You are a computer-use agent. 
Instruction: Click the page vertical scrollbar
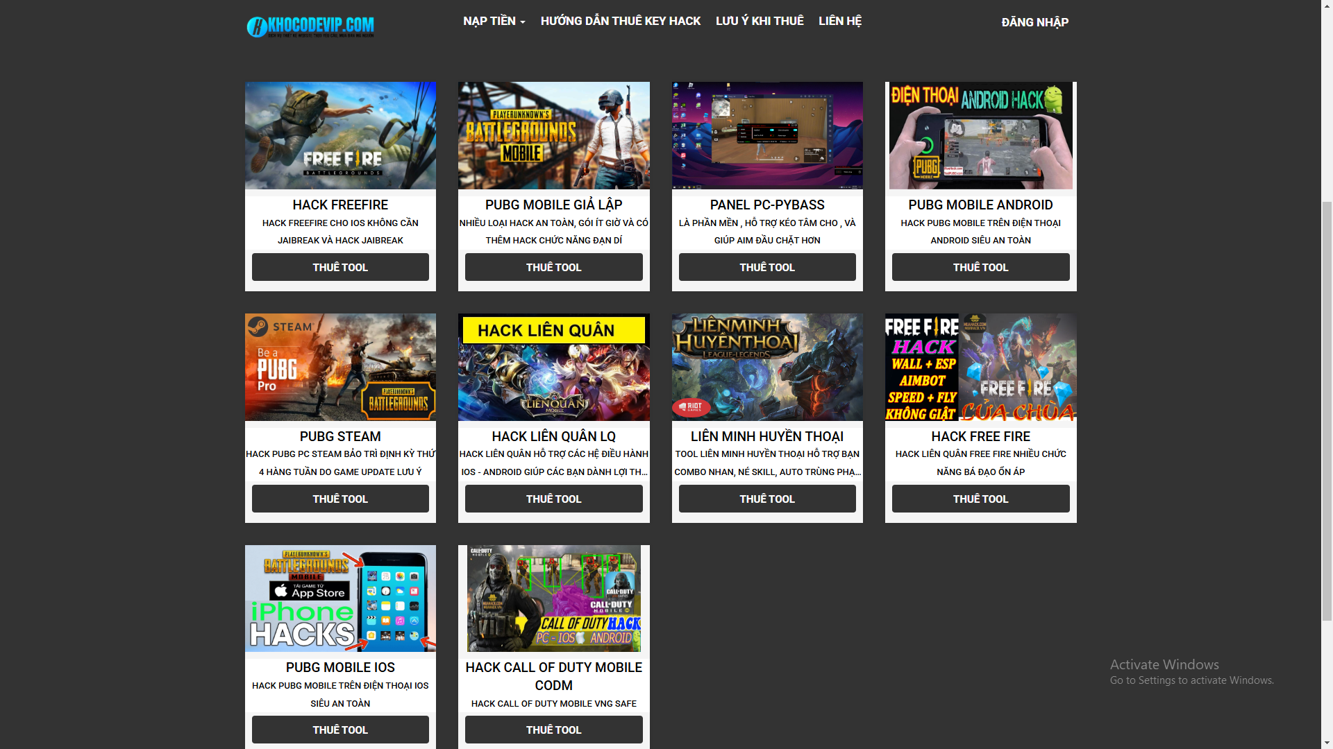(x=1327, y=409)
